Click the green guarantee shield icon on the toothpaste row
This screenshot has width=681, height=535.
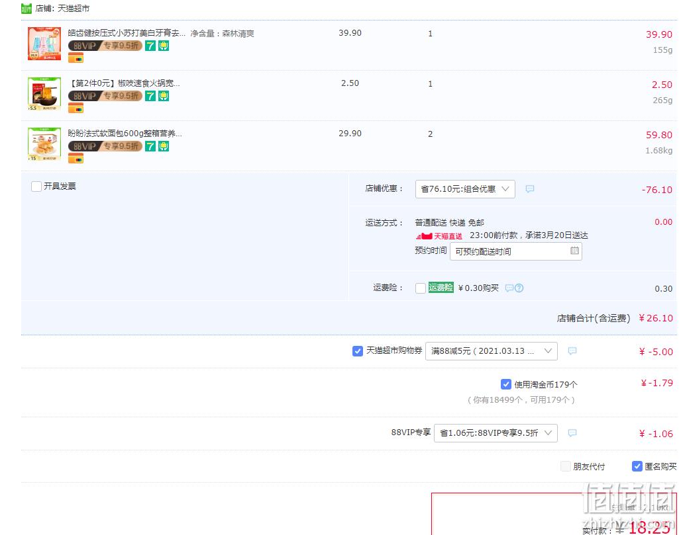[x=164, y=46]
